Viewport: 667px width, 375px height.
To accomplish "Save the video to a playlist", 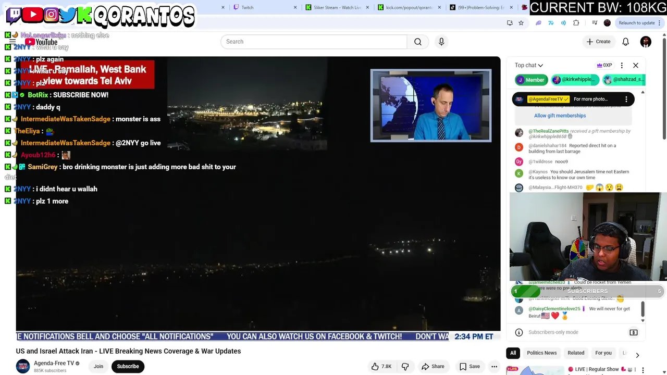I will [469, 366].
